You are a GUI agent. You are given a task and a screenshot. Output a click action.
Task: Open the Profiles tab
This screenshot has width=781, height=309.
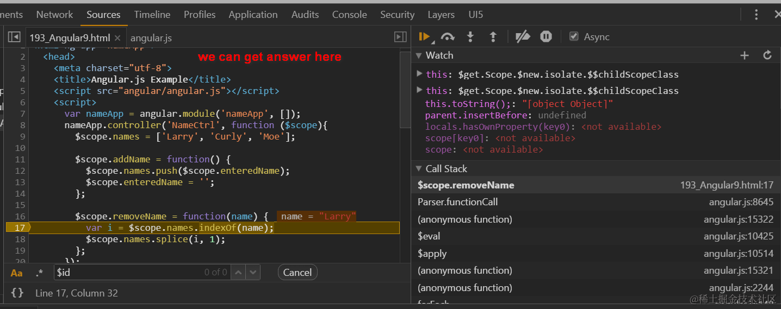pyautogui.click(x=200, y=15)
